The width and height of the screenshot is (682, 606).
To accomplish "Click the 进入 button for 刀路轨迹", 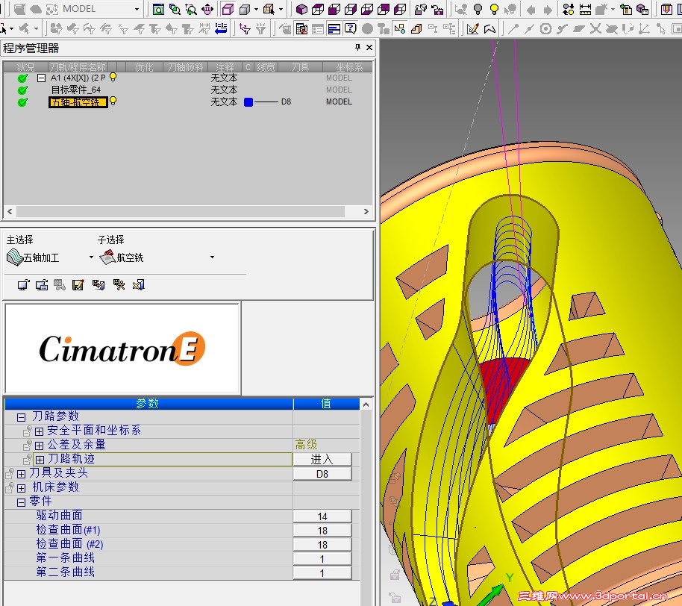I will tap(322, 460).
